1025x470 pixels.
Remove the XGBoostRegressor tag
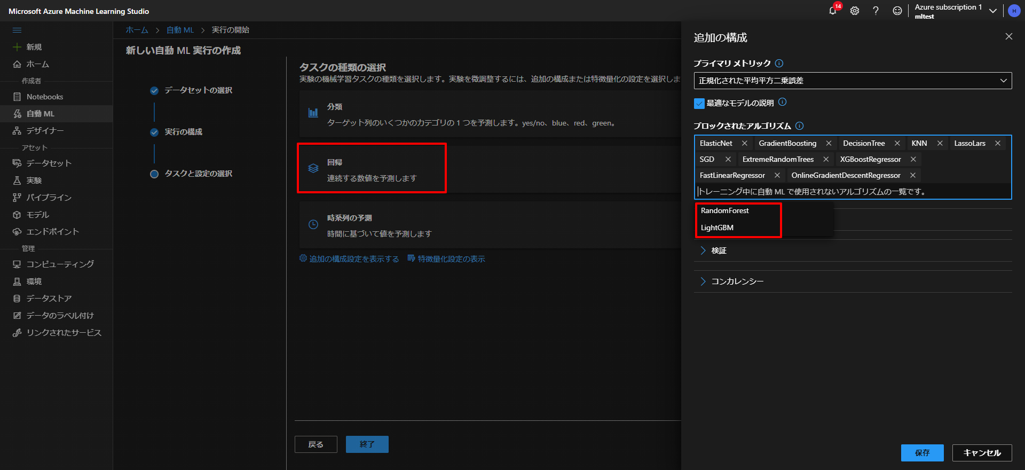(913, 160)
